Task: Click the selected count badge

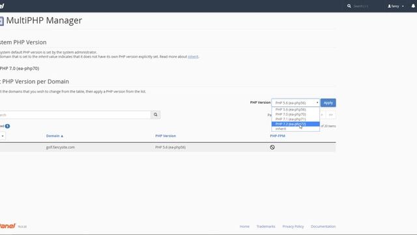Action: 7,126
